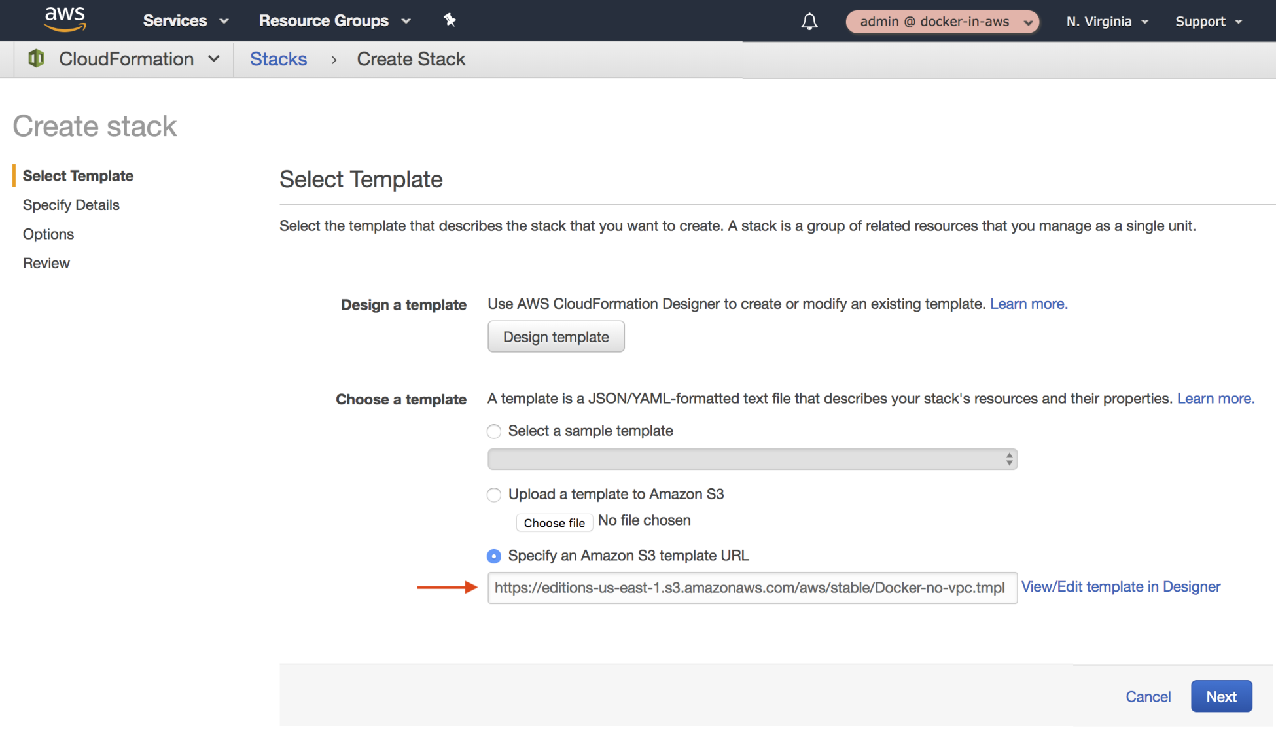Open the Resource Groups menu
Viewport: 1276px width, 731px height.
click(335, 21)
